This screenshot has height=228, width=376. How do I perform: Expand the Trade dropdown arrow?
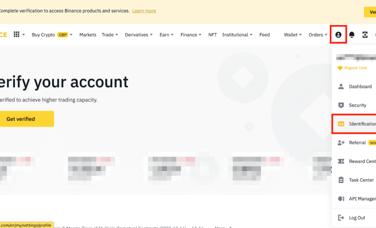point(117,35)
